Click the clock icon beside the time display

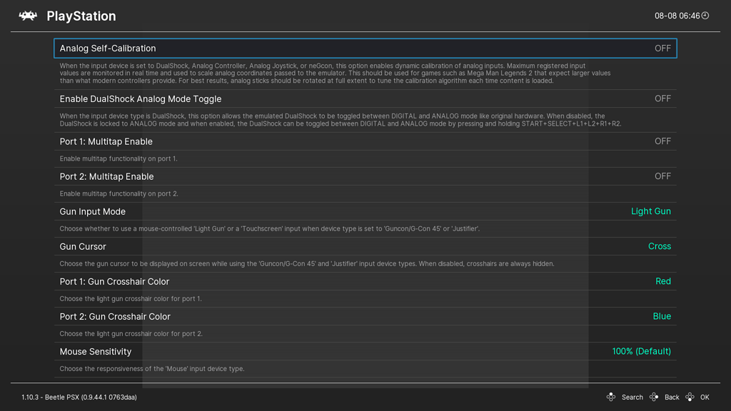tap(705, 14)
